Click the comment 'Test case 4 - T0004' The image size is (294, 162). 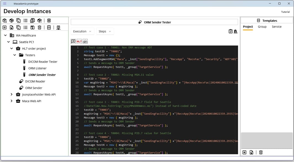(x=127, y=133)
